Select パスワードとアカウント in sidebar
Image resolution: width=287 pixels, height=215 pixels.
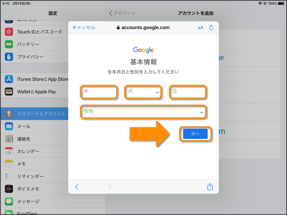click(41, 114)
